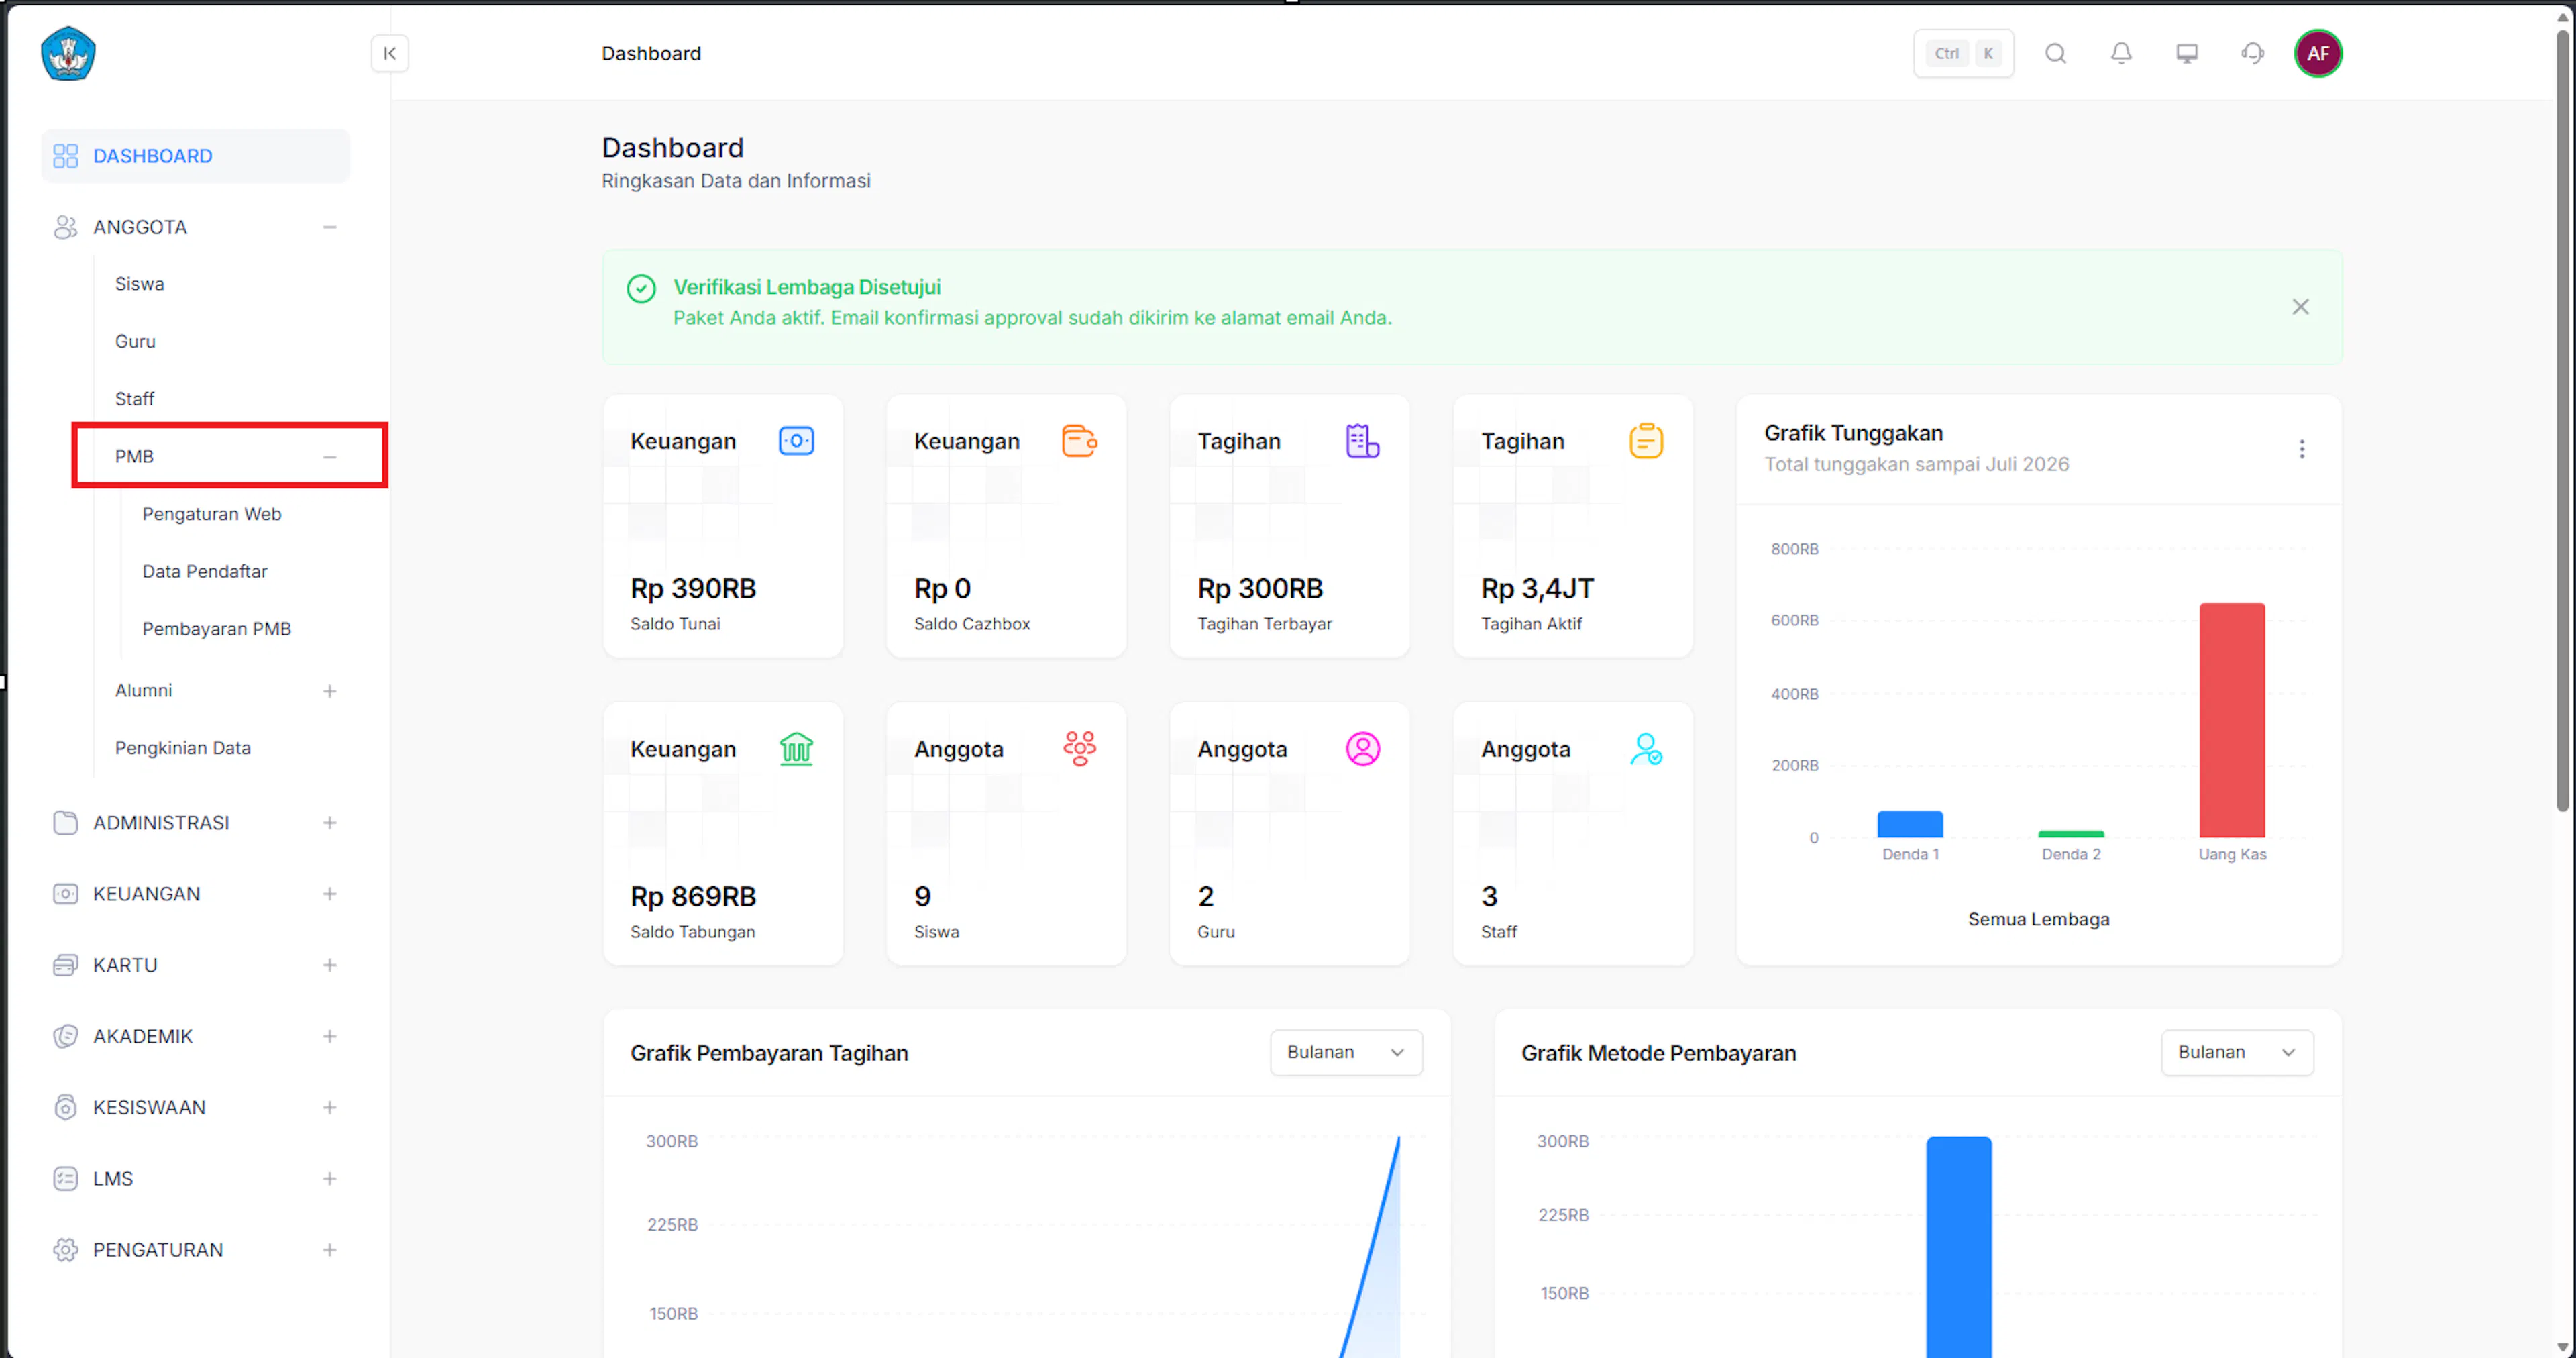The width and height of the screenshot is (2576, 1358).
Task: Collapse the ANGGOTA section
Action: pyautogui.click(x=329, y=227)
